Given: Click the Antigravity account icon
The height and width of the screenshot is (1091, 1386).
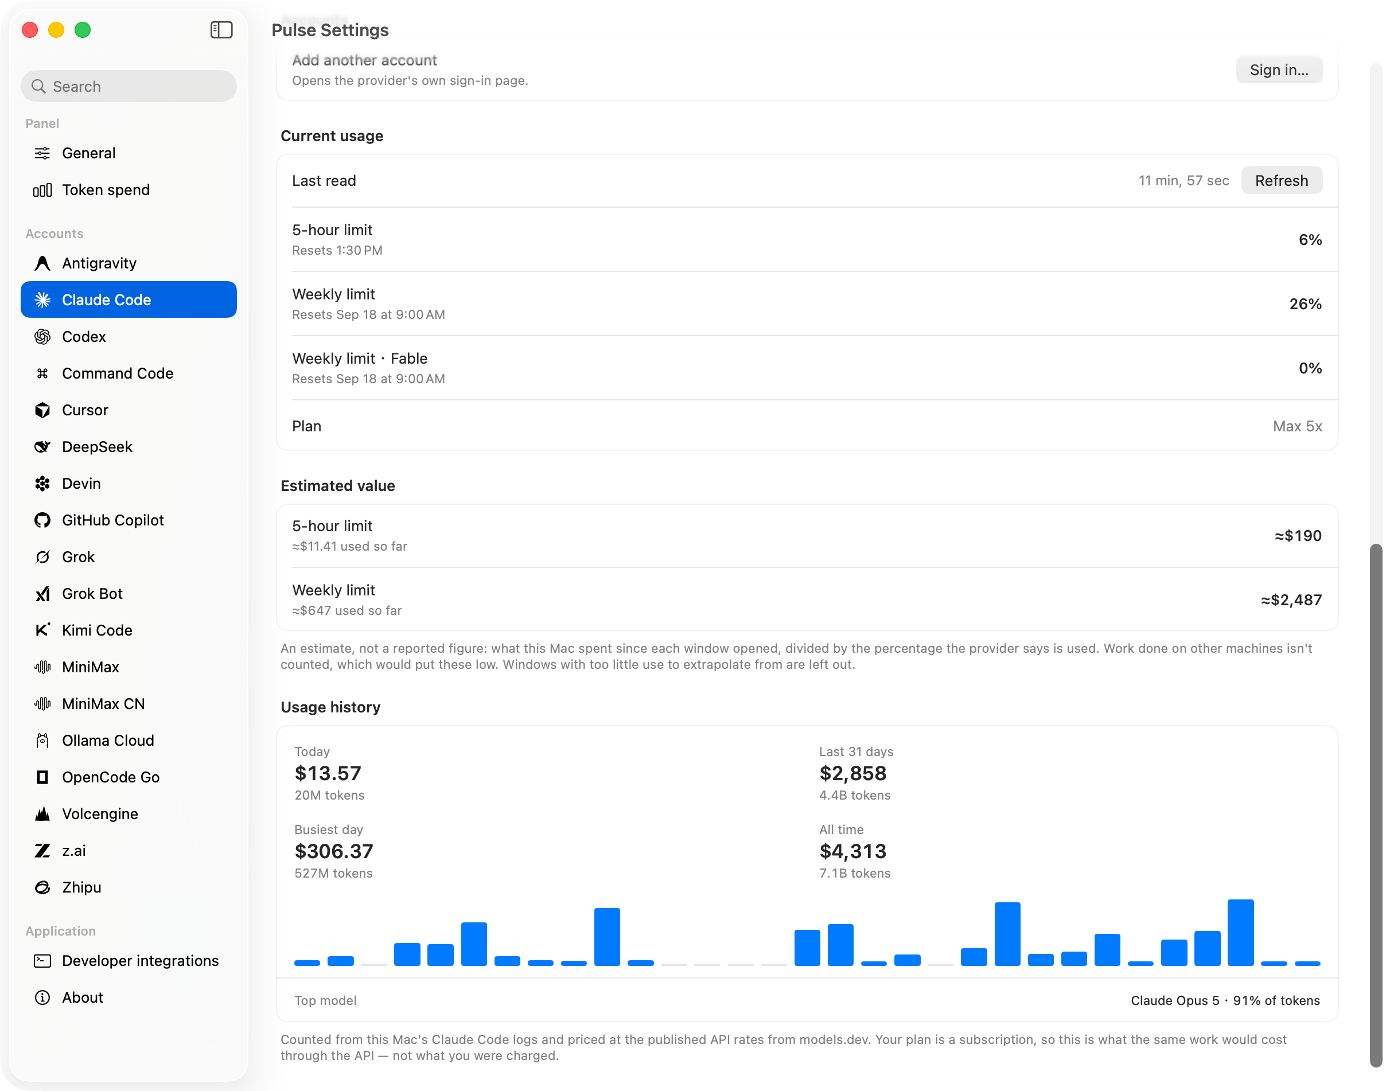Looking at the screenshot, I should (42, 263).
